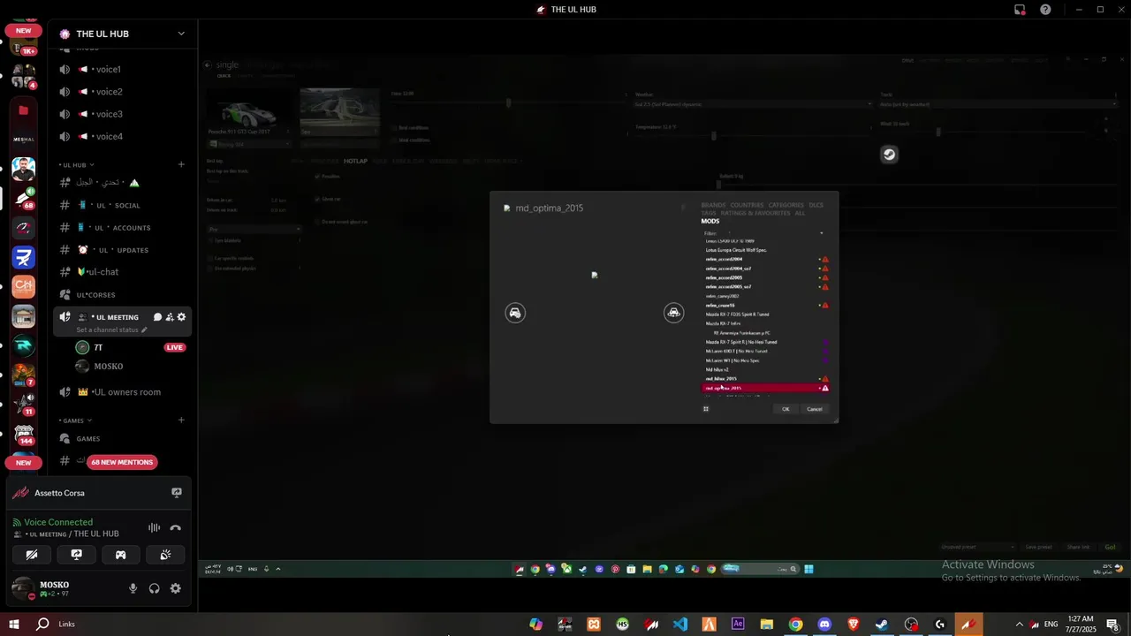Start an activity with the game controller icon

click(x=120, y=555)
